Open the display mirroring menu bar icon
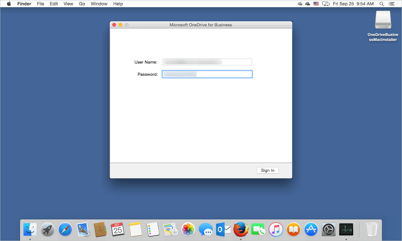This screenshot has height=241, width=402. [326, 4]
